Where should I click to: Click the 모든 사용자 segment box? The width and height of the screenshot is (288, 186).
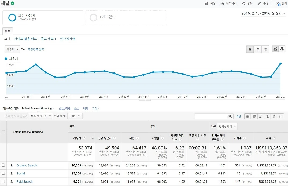click(x=43, y=18)
